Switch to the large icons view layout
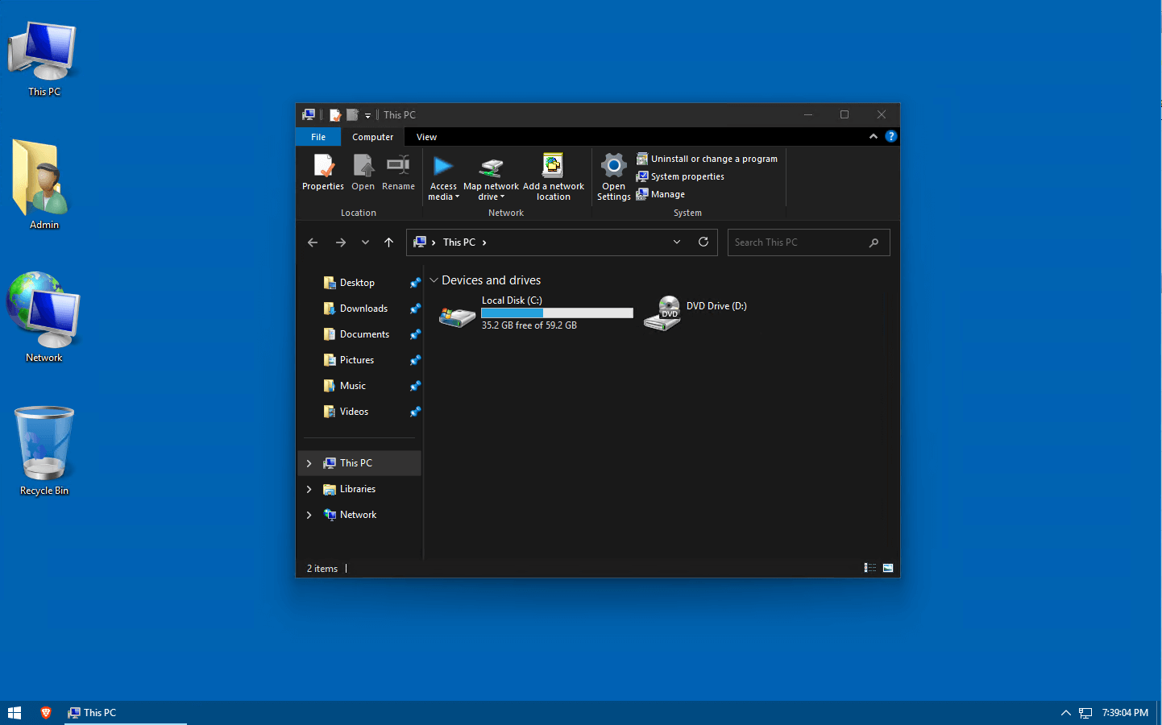The height and width of the screenshot is (725, 1162). [888, 568]
